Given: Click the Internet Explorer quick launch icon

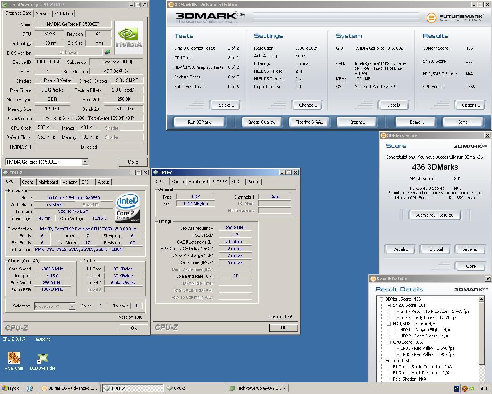Looking at the screenshot, I should click(30, 388).
